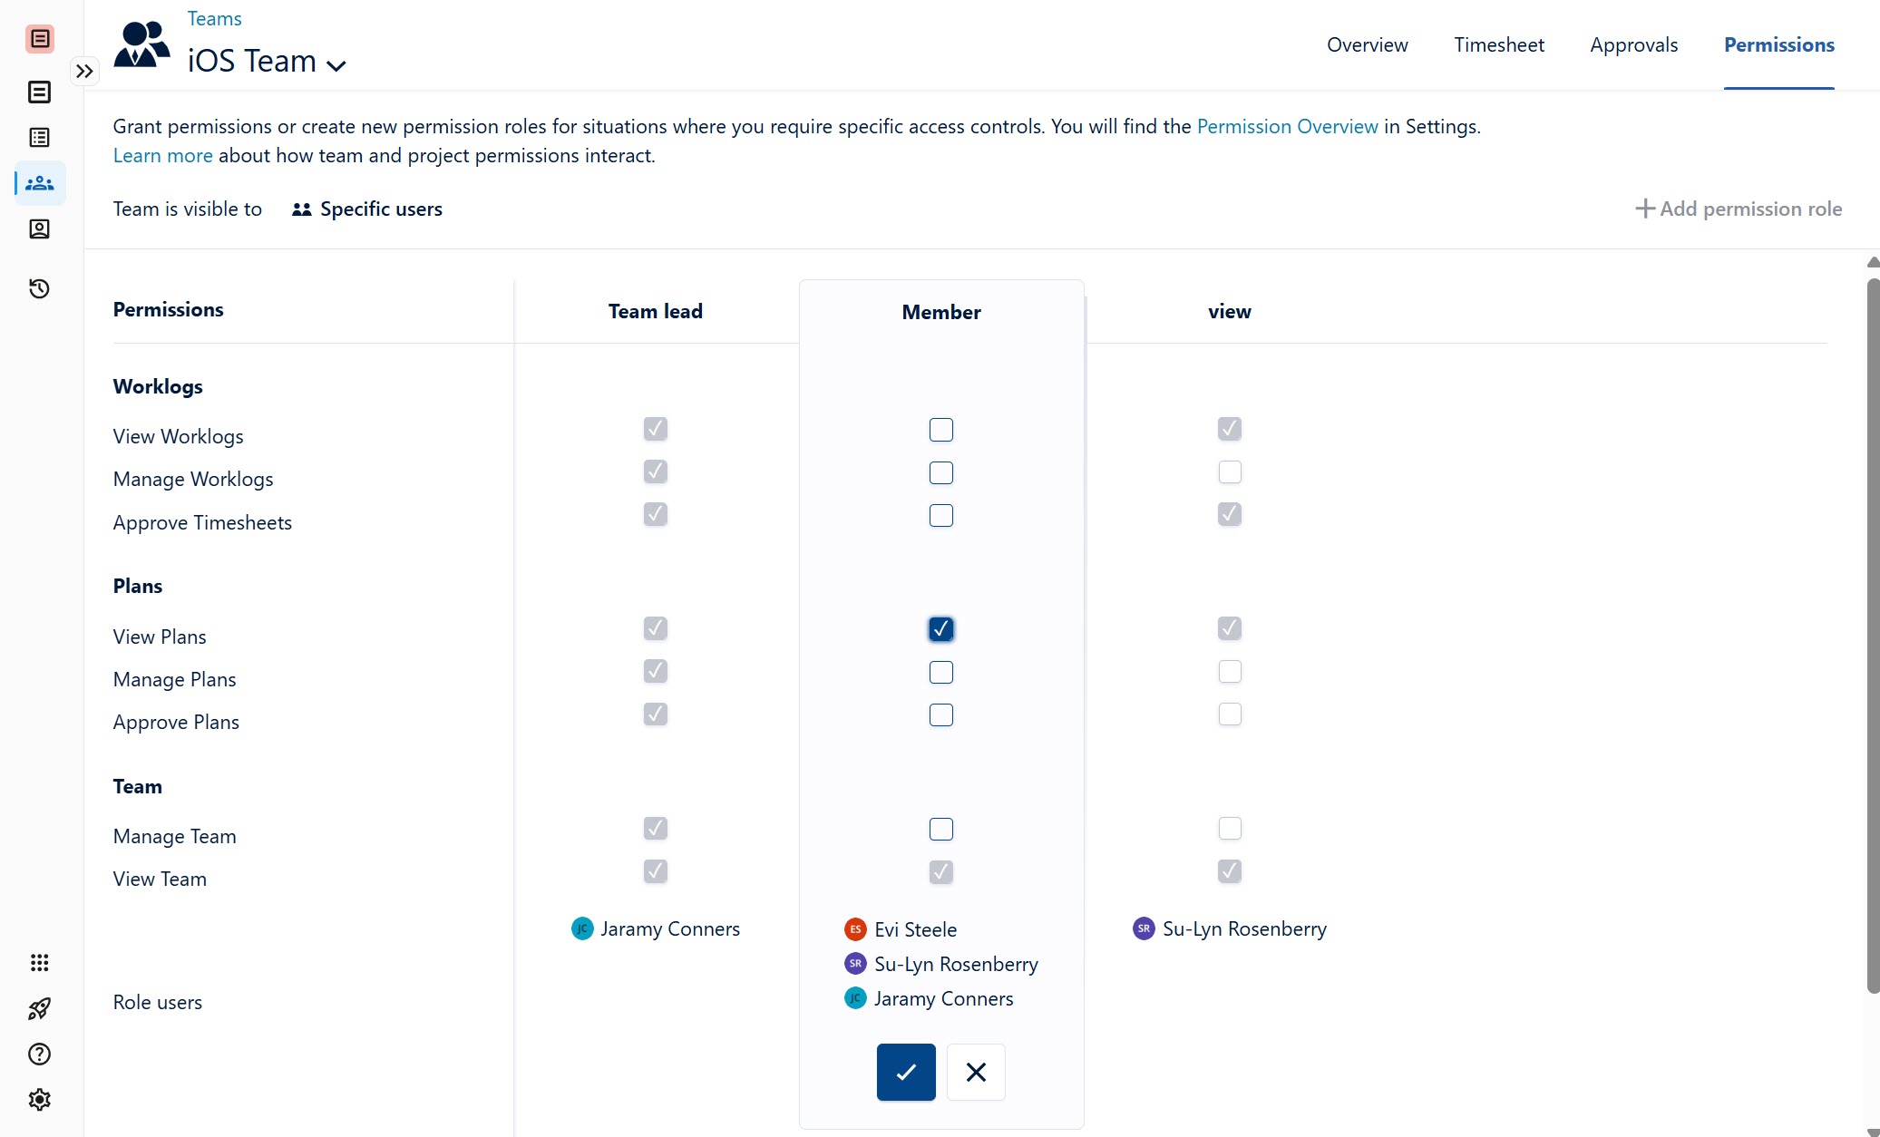Open the Tempo settings gear icon
Screen dimensions: 1880x1137
coord(40,1099)
